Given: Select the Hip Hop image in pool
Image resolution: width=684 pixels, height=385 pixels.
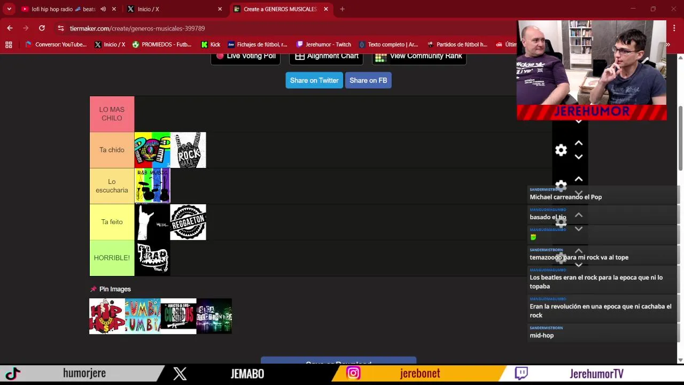Looking at the screenshot, I should (x=107, y=316).
